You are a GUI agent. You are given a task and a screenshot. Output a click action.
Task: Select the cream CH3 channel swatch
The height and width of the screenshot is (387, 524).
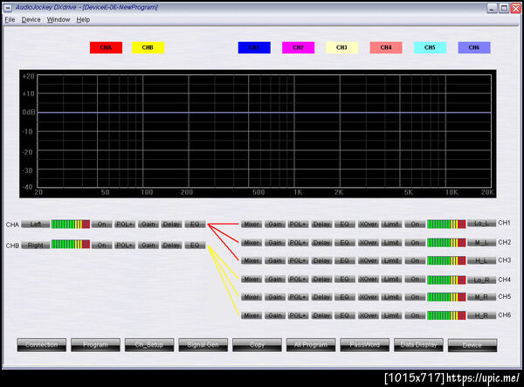pos(341,47)
